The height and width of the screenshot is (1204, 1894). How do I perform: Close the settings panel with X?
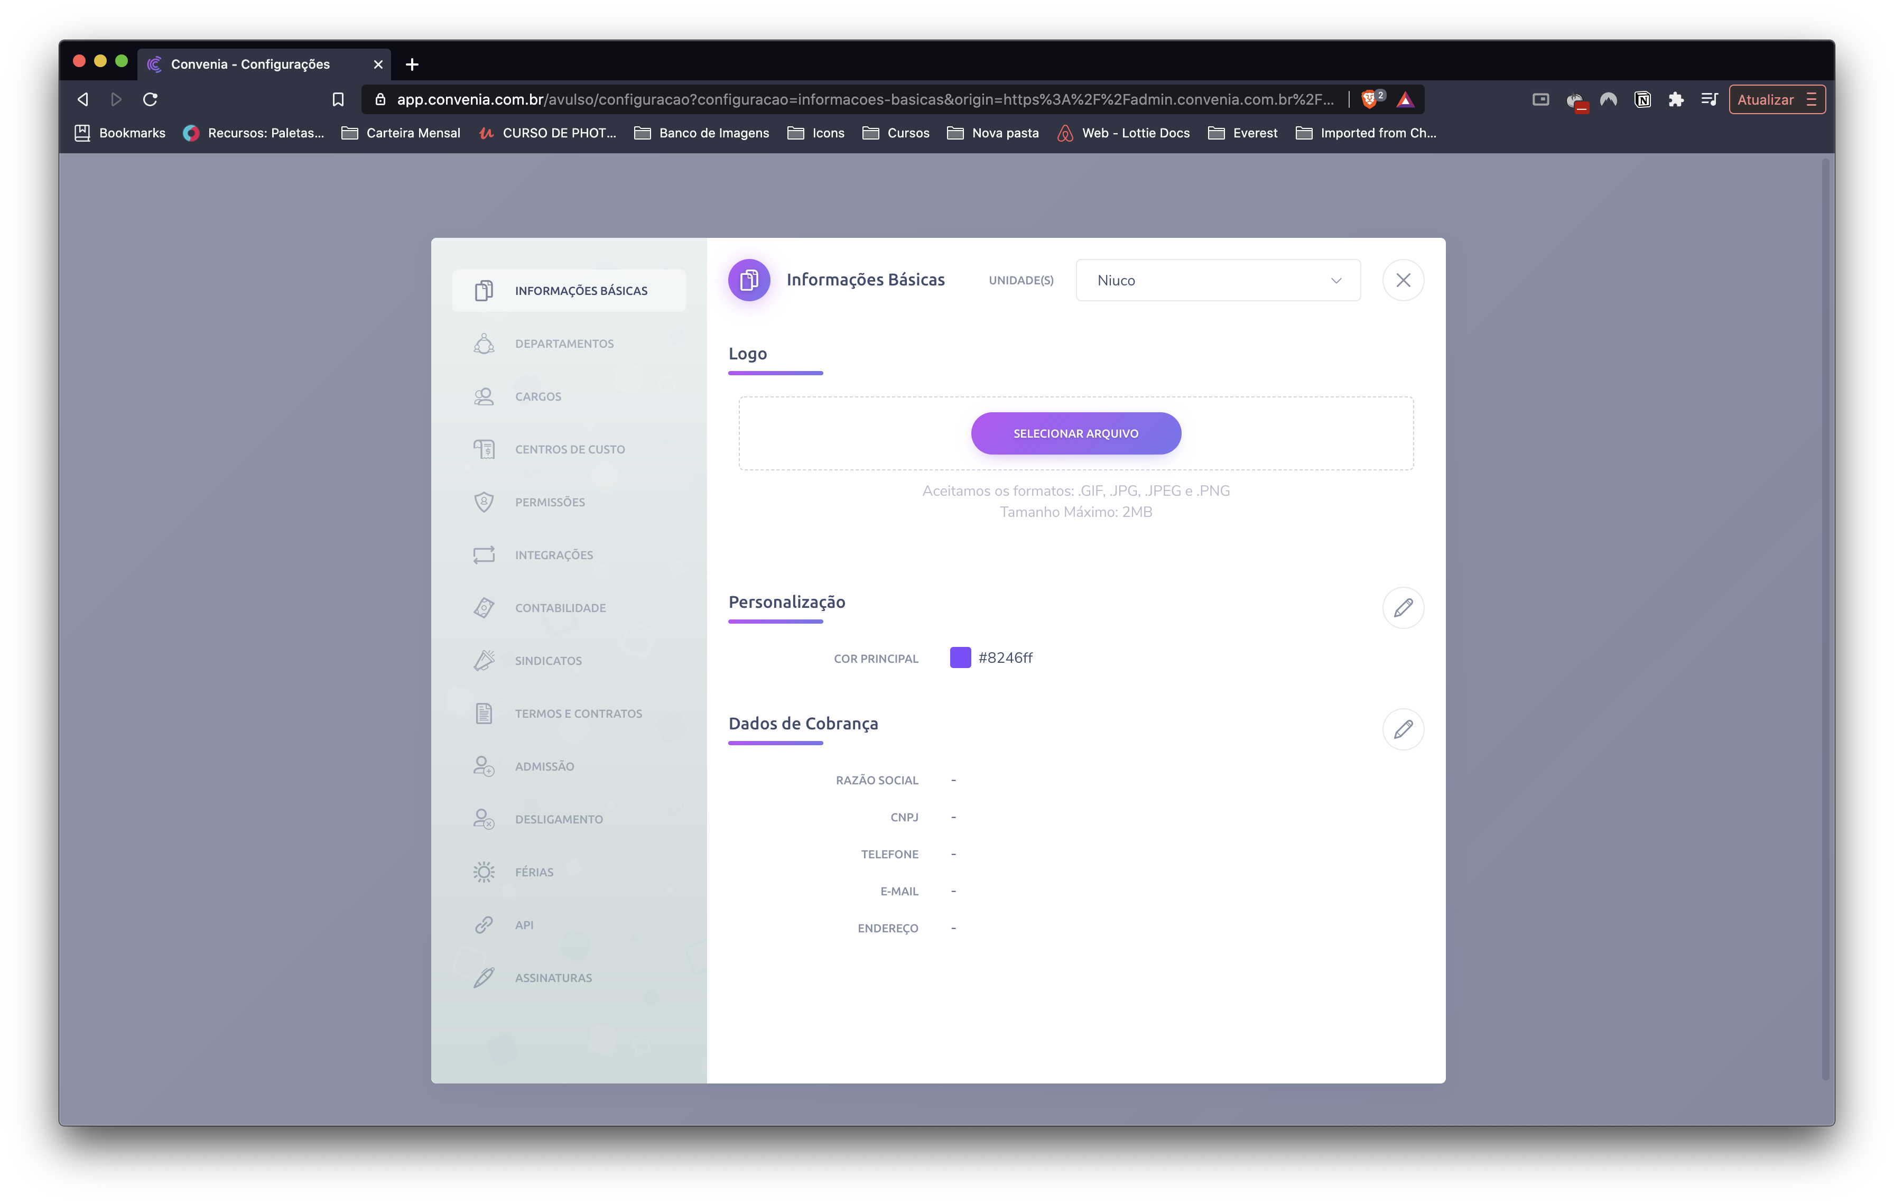tap(1403, 280)
